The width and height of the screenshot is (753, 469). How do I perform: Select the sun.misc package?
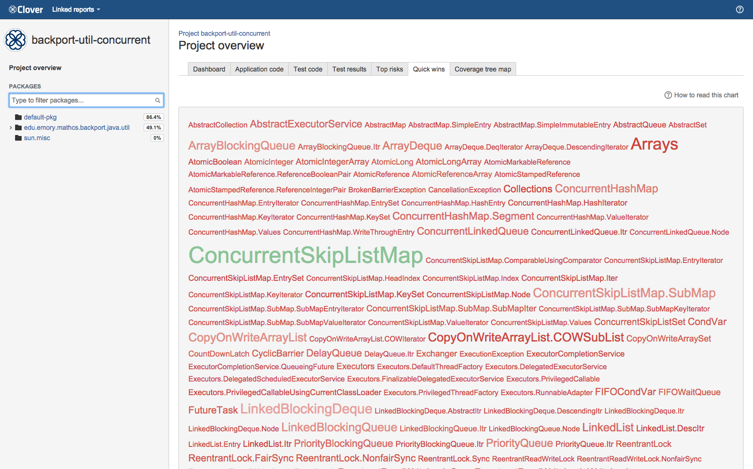click(x=37, y=138)
